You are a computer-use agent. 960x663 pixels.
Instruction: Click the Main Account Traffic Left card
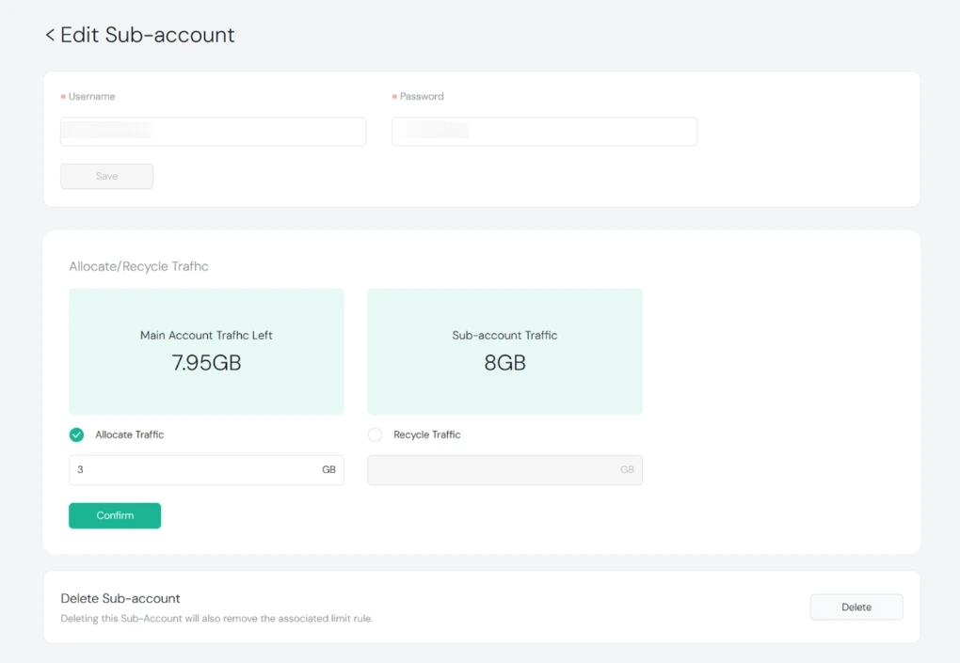[206, 351]
